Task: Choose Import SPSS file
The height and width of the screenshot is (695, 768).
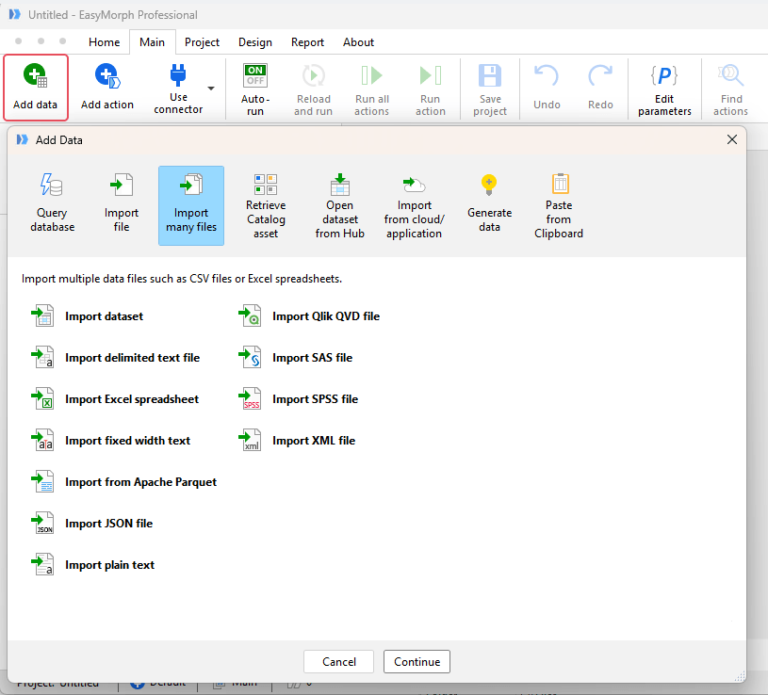Action: pos(299,399)
